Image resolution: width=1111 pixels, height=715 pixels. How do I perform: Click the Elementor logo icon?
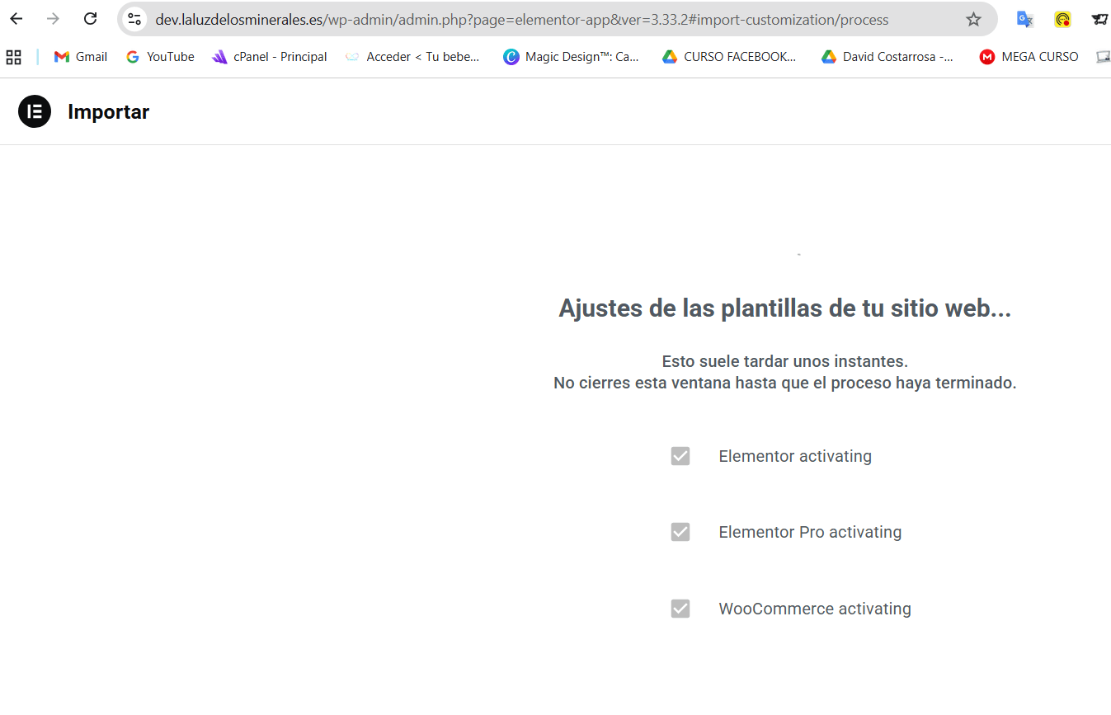coord(35,112)
